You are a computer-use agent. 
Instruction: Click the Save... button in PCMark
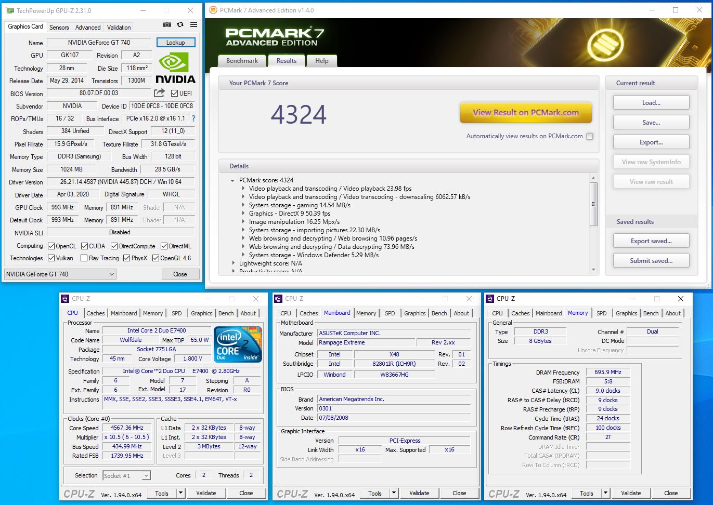[651, 123]
